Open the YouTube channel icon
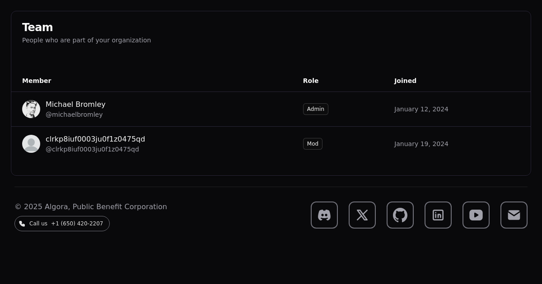Image resolution: width=542 pixels, height=284 pixels. point(476,215)
